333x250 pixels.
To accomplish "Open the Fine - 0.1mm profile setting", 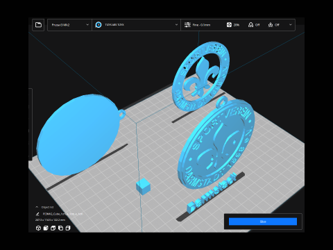I will click(x=201, y=25).
